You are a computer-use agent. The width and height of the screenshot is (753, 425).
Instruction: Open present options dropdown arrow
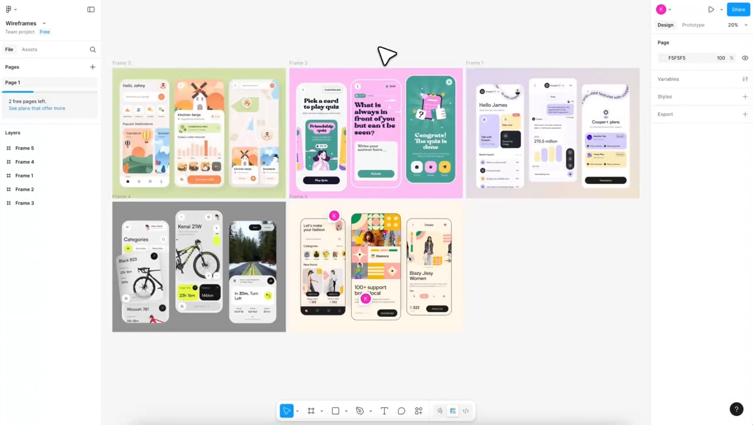(x=721, y=9)
